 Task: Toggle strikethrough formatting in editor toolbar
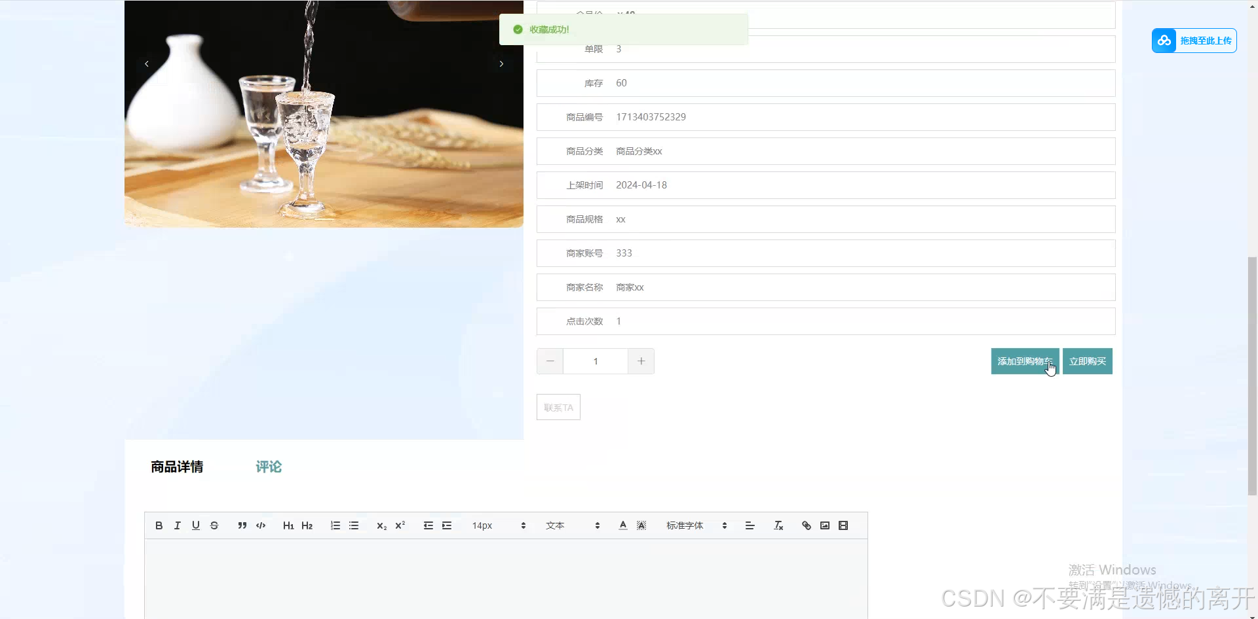[x=214, y=525]
